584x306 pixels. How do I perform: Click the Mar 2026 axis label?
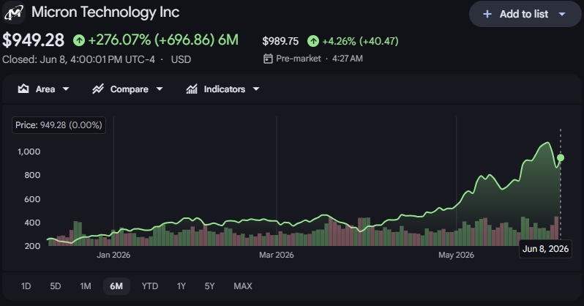coord(277,255)
